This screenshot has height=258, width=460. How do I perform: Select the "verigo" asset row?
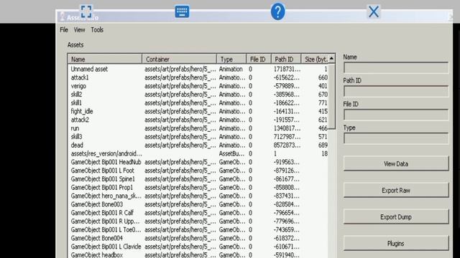198,86
